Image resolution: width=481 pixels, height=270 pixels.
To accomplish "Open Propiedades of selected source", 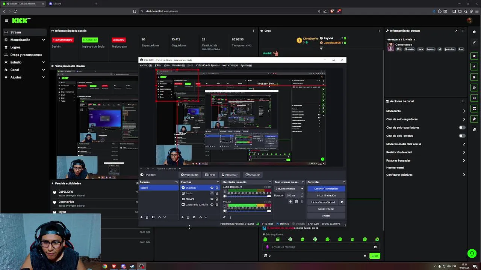I will point(189,175).
